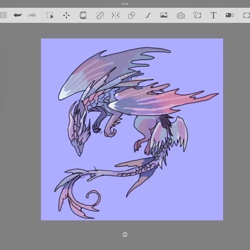Import an image with the picture icon
Viewport: 250px width, 250px height.
164,15
